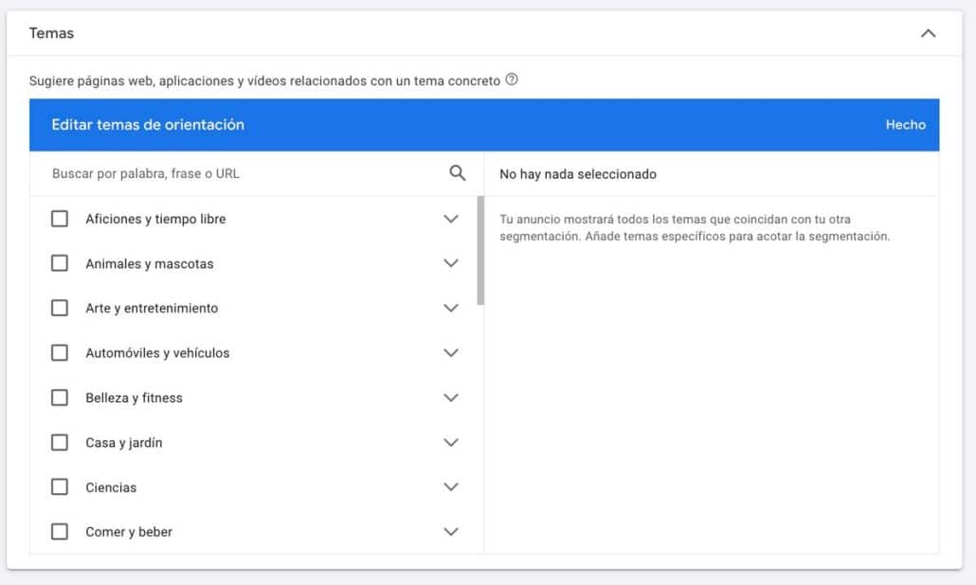Check the Ciencias checkbox

click(x=60, y=487)
